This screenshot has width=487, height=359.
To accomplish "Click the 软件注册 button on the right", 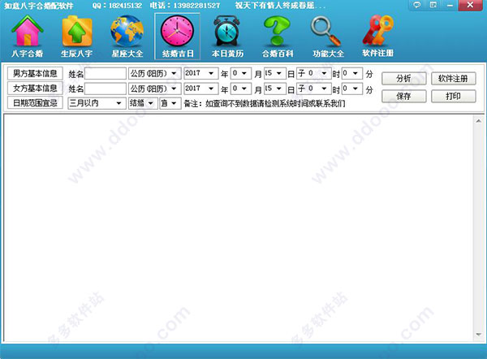I will [453, 79].
